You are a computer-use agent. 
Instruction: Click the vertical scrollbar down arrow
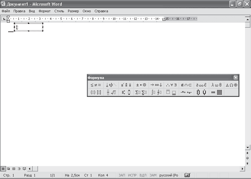pyautogui.click(x=248, y=147)
